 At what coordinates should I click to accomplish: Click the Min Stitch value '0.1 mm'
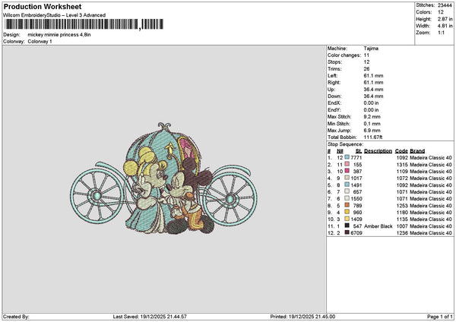(372, 124)
